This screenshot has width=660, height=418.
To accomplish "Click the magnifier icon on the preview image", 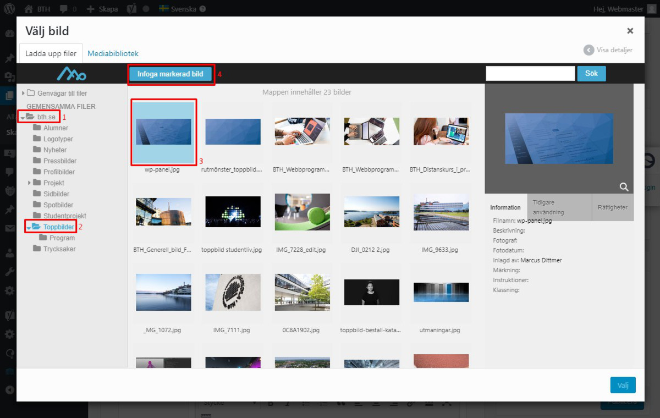I will pos(624,186).
